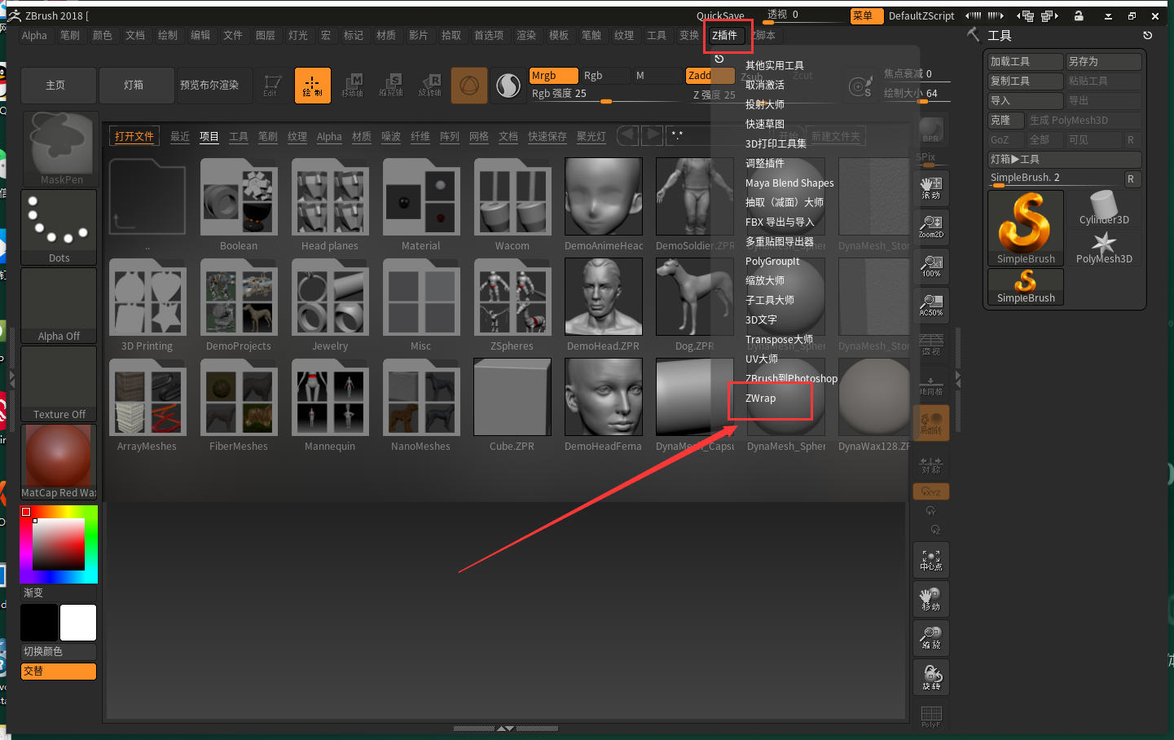This screenshot has height=740, width=1174.
Task: Switch to the 最近 (Recent) tab
Action: [x=180, y=136]
